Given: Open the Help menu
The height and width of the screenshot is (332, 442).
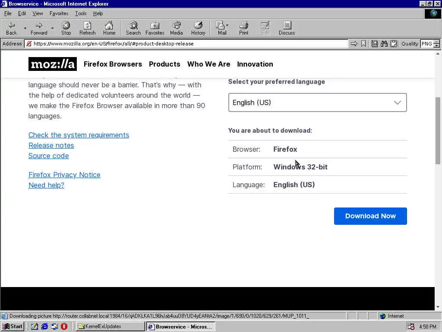Looking at the screenshot, I should click(x=98, y=13).
